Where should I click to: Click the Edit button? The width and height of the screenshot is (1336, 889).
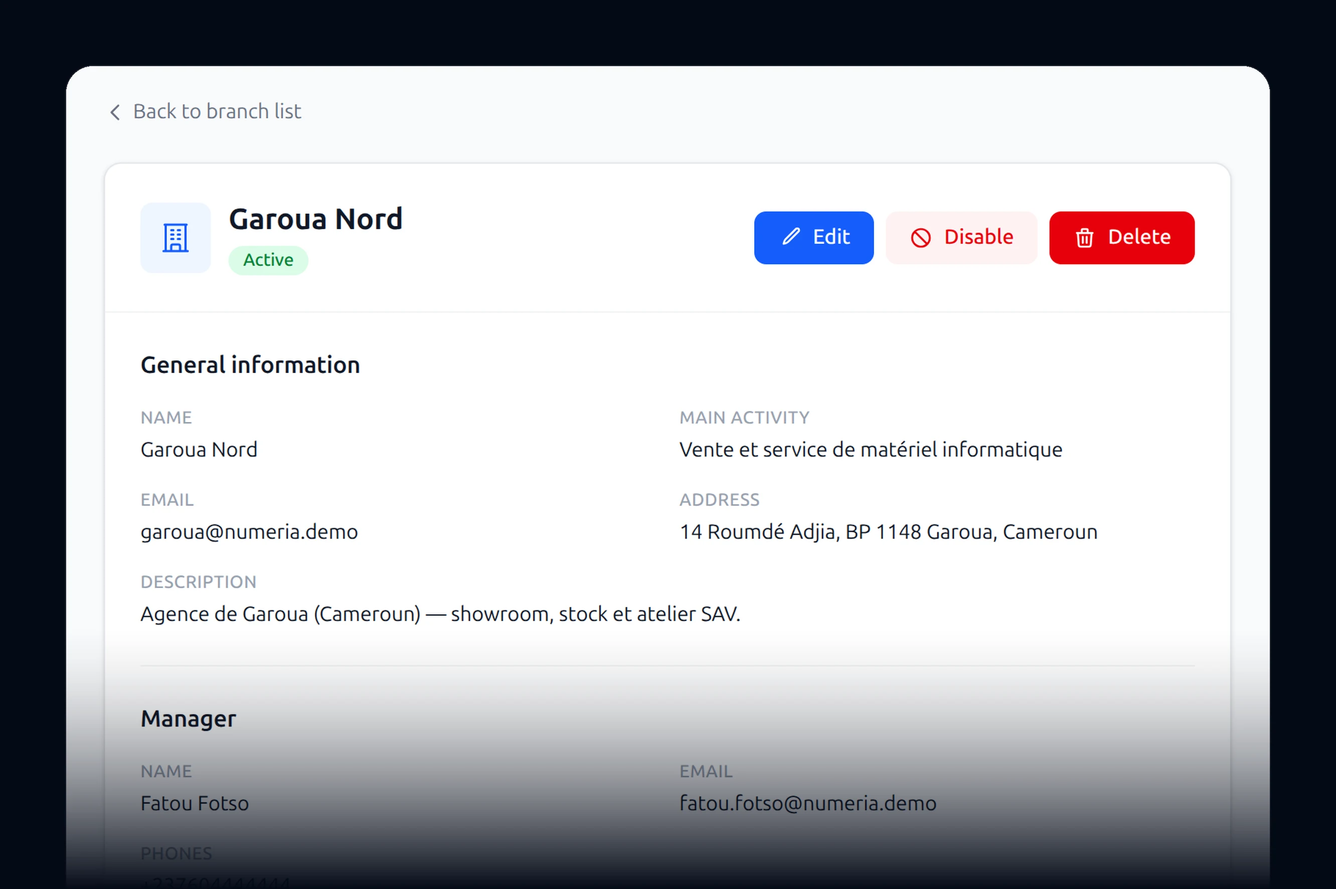(x=813, y=238)
